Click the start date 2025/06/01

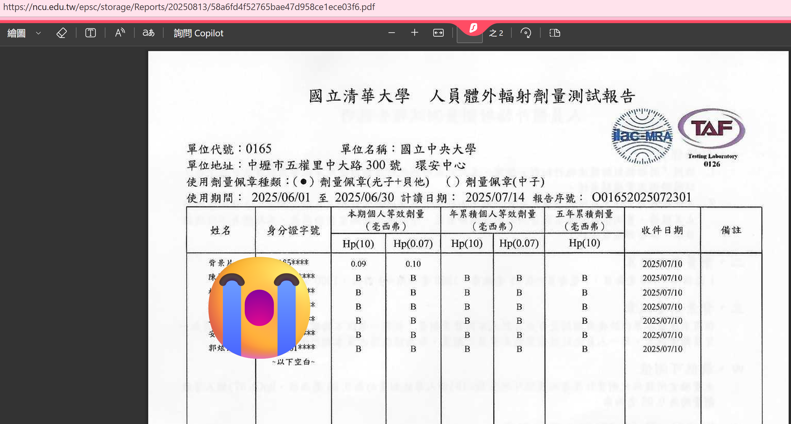(281, 198)
